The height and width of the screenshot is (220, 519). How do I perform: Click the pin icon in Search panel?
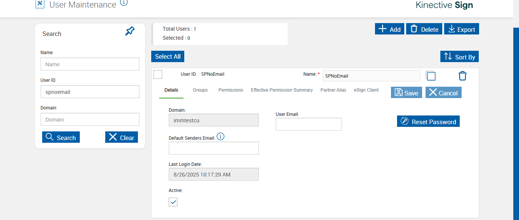tap(130, 31)
